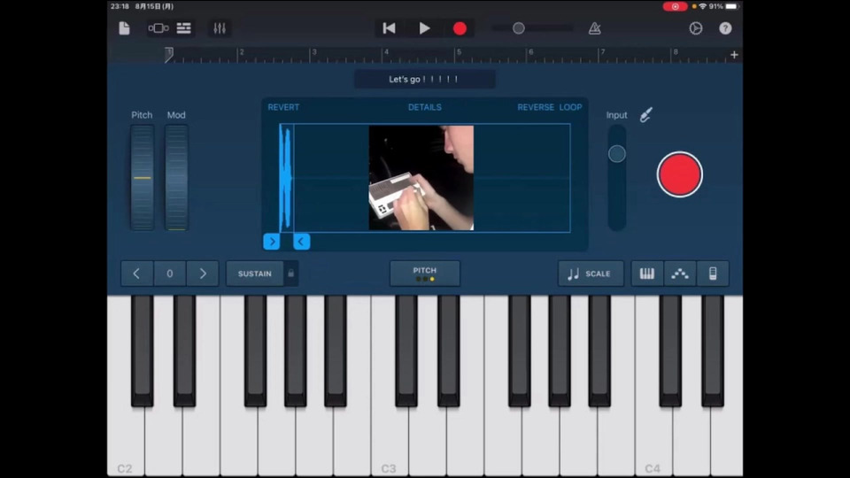This screenshot has width=850, height=478.
Task: Start sampling with the big red button
Action: [679, 174]
